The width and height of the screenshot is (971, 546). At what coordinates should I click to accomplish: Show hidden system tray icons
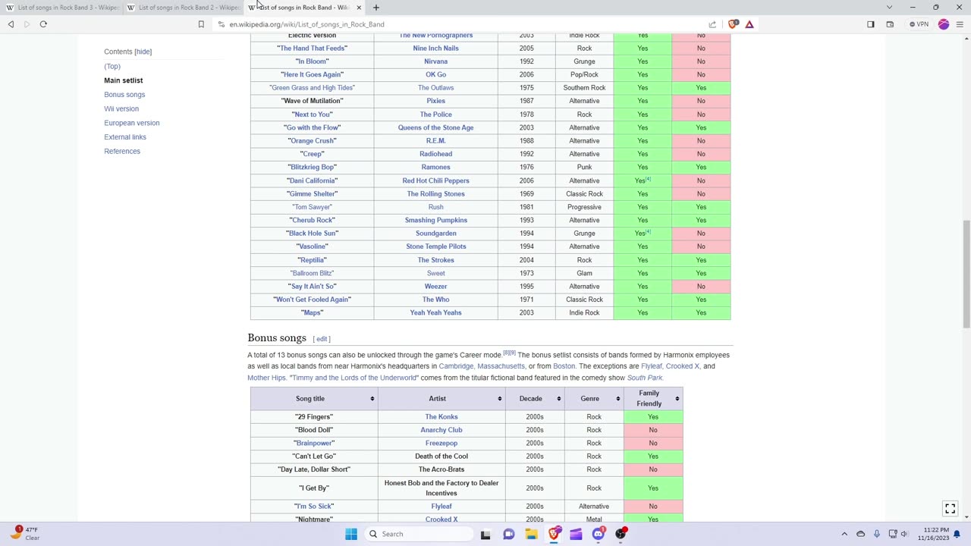pos(844,534)
